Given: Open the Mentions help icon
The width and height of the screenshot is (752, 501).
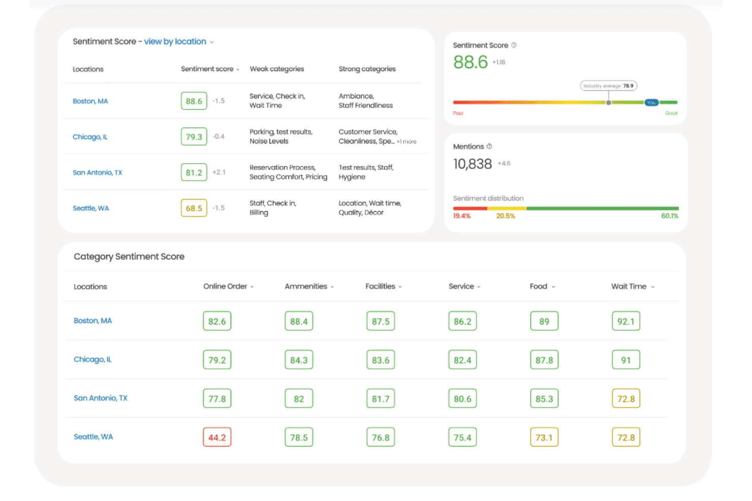Looking at the screenshot, I should tap(489, 146).
